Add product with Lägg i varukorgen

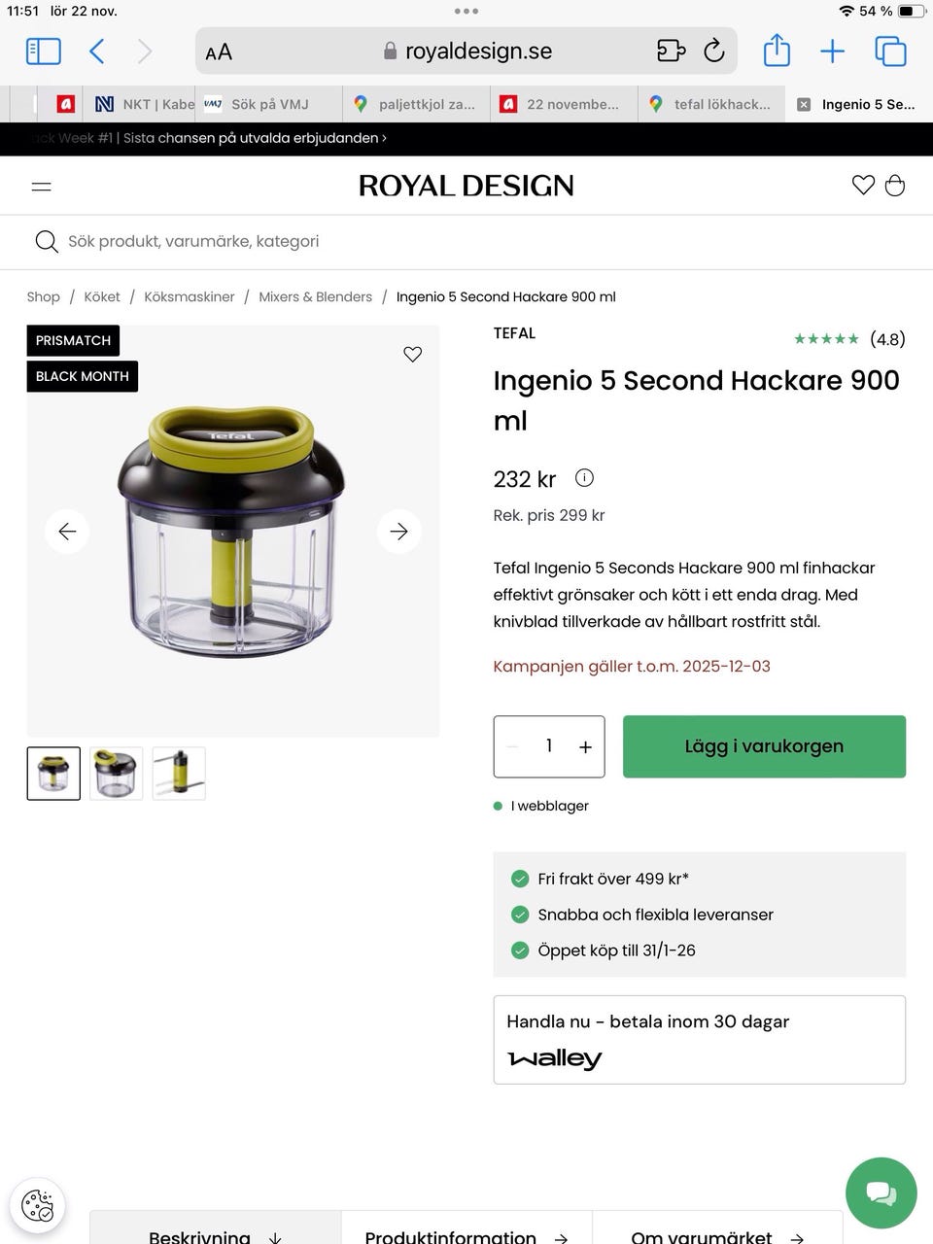pos(764,746)
